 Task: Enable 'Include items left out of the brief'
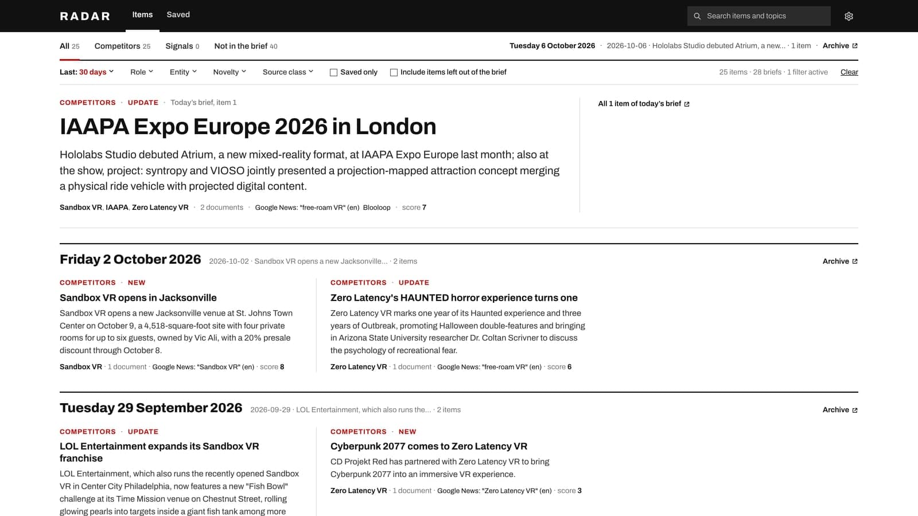tap(394, 72)
